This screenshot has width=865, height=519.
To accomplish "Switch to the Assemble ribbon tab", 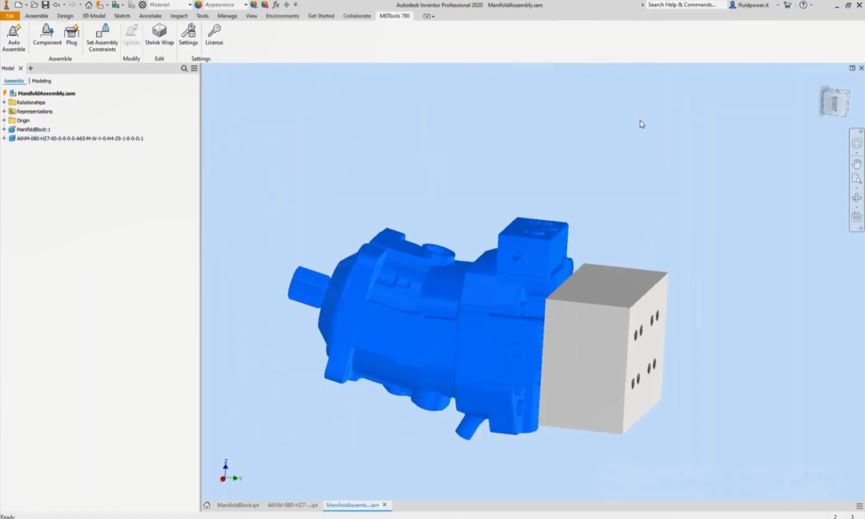I will click(x=36, y=16).
